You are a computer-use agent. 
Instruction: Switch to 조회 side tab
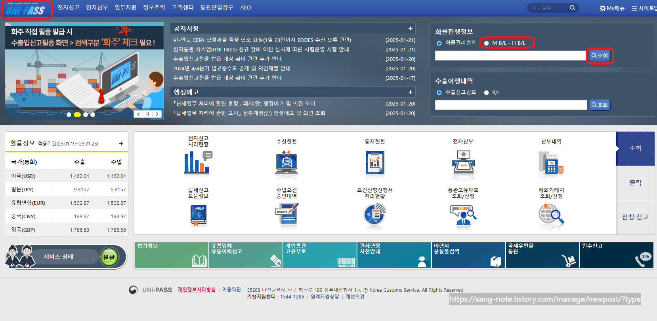[635, 148]
